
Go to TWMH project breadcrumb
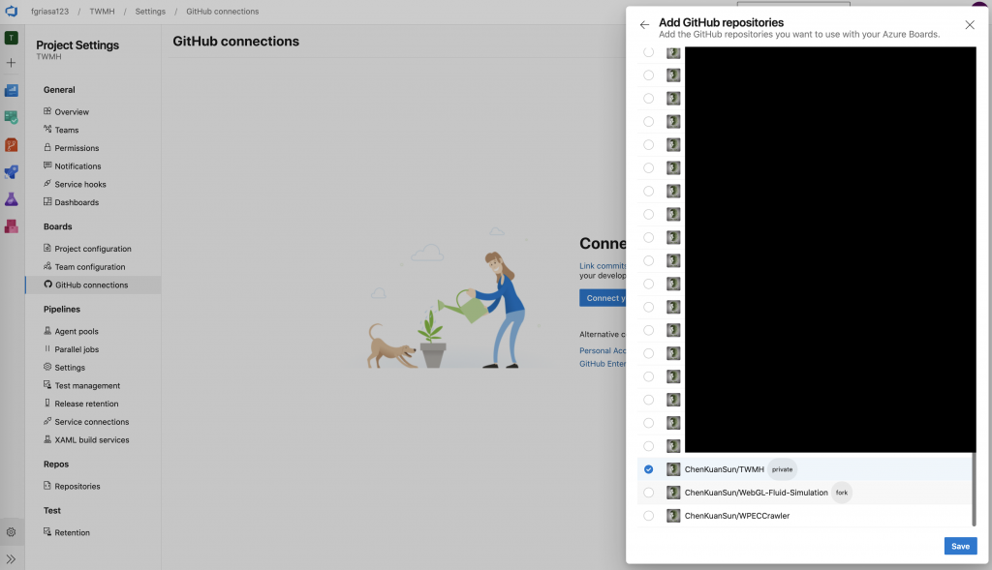102,12
